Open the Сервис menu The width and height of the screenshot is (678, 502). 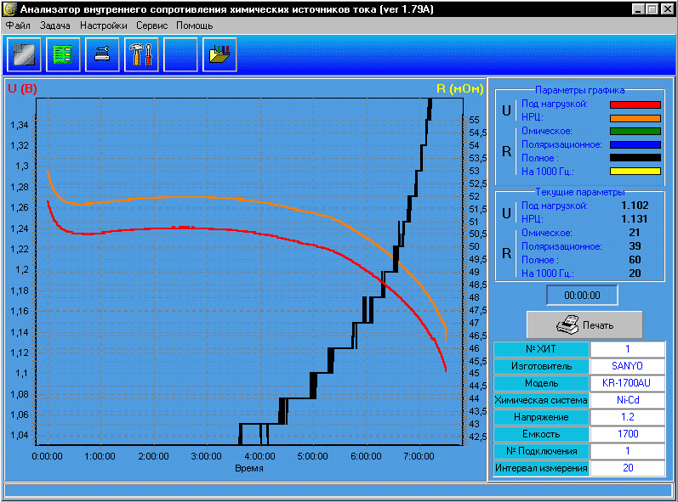[x=151, y=25]
